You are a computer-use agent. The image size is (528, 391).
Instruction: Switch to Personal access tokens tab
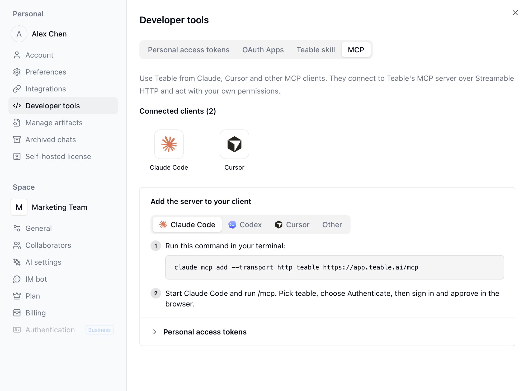click(188, 50)
